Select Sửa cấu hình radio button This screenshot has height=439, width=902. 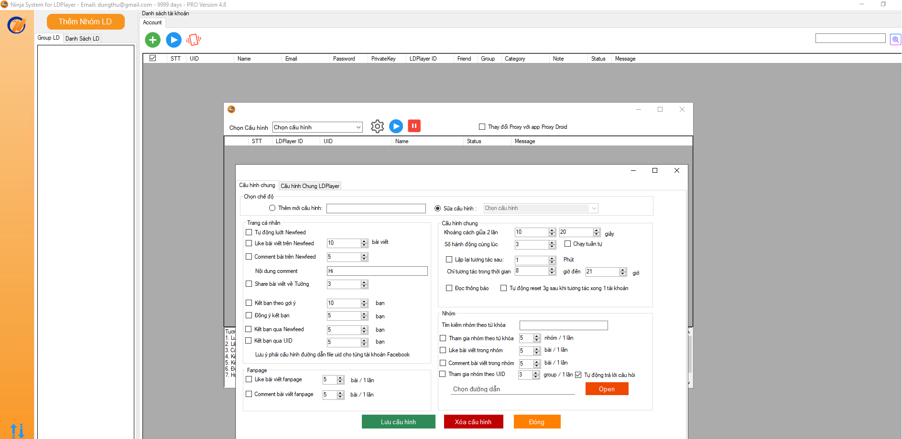coord(437,209)
